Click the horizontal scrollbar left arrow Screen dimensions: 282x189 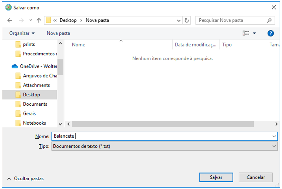[x=68, y=124]
